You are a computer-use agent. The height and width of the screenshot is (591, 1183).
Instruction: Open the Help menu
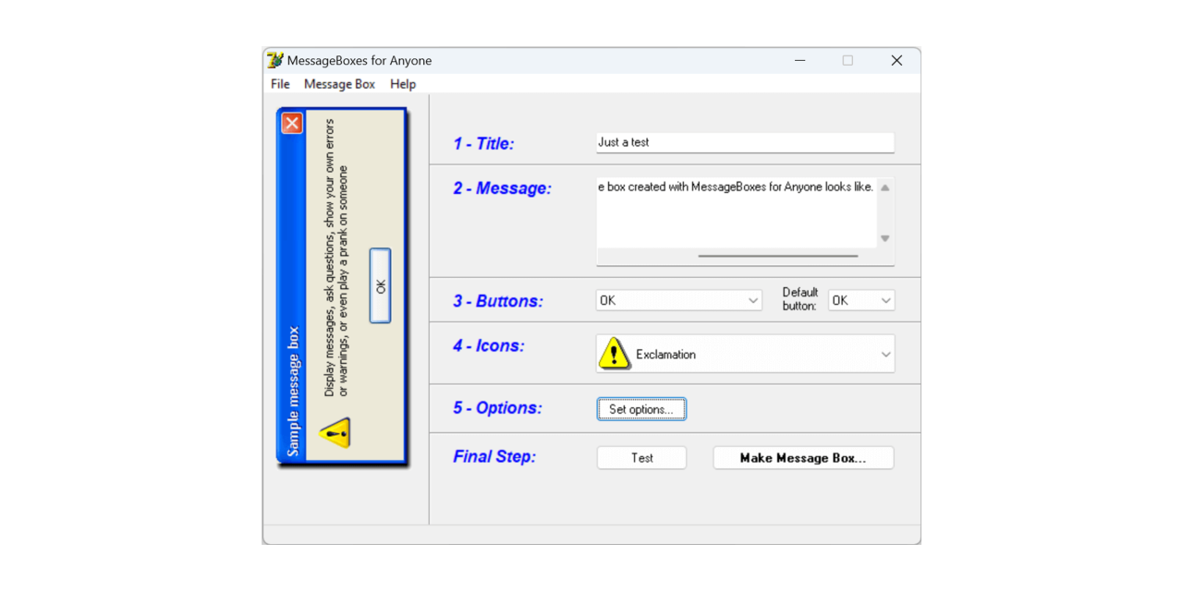click(403, 84)
